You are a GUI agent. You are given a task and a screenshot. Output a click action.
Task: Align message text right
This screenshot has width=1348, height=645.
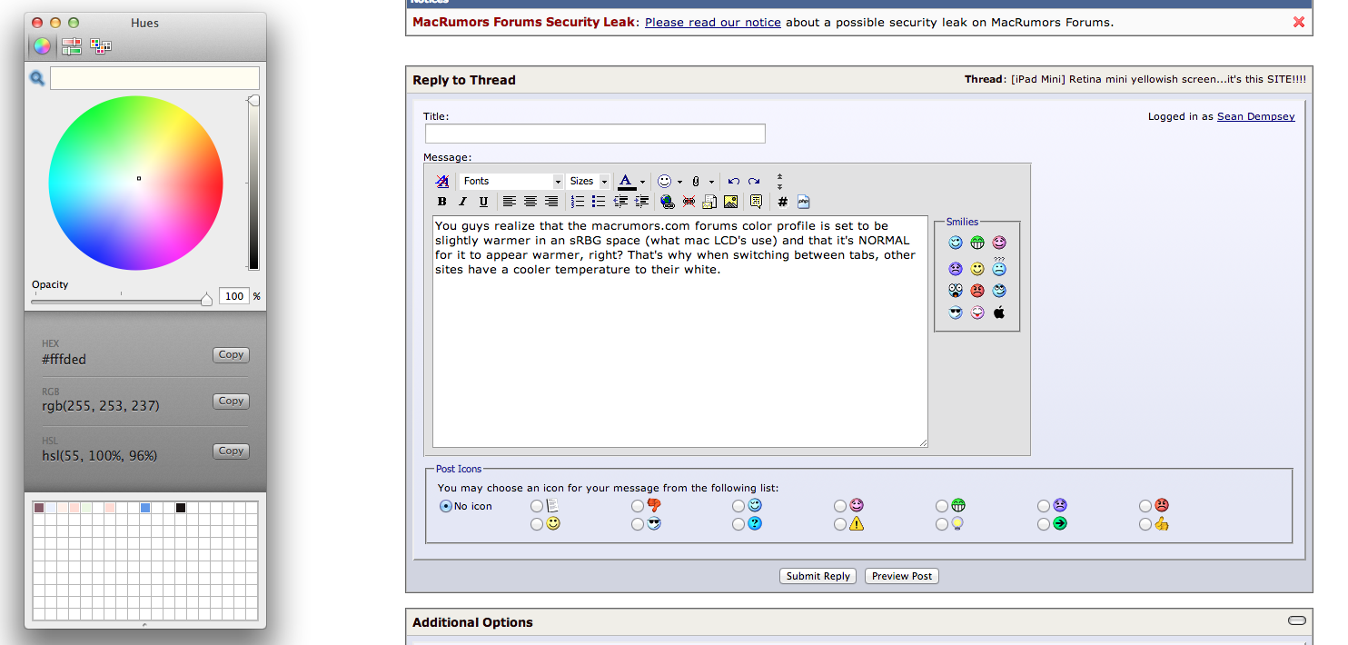click(x=551, y=202)
